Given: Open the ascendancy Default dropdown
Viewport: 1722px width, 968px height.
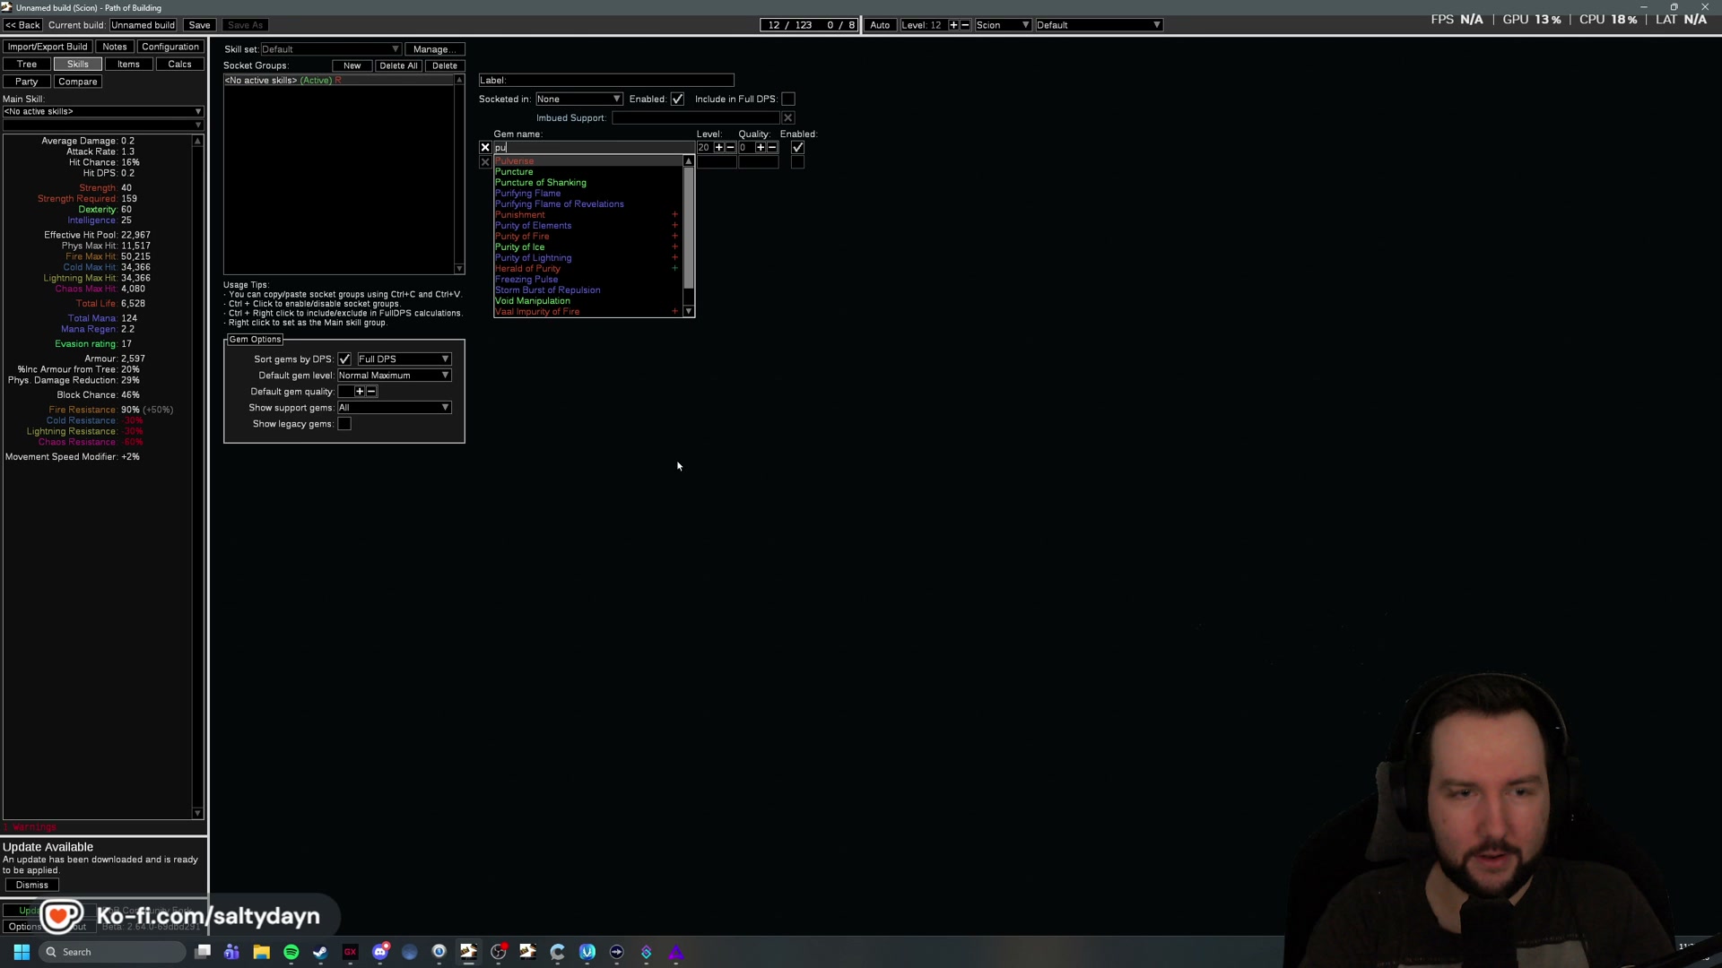Looking at the screenshot, I should tap(1099, 25).
